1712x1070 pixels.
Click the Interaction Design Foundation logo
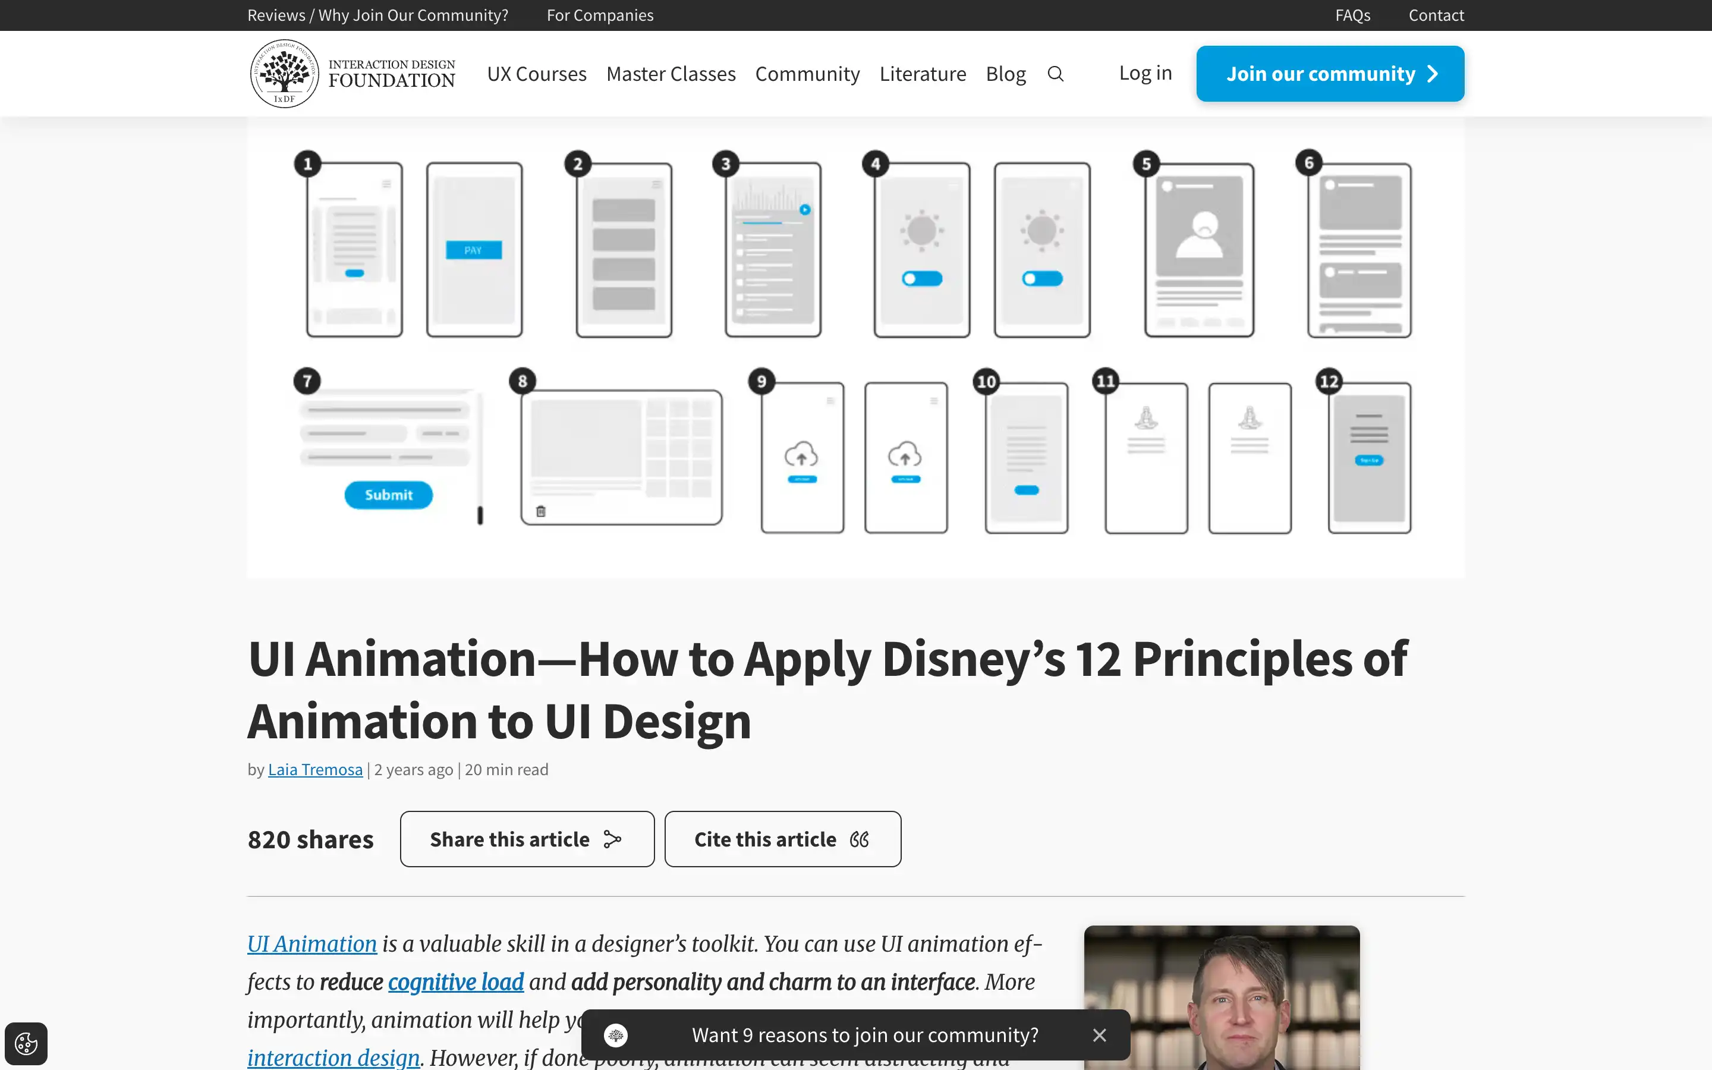click(x=353, y=74)
